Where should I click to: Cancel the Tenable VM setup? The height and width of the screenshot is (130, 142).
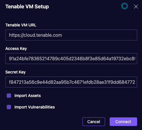coord(94,122)
